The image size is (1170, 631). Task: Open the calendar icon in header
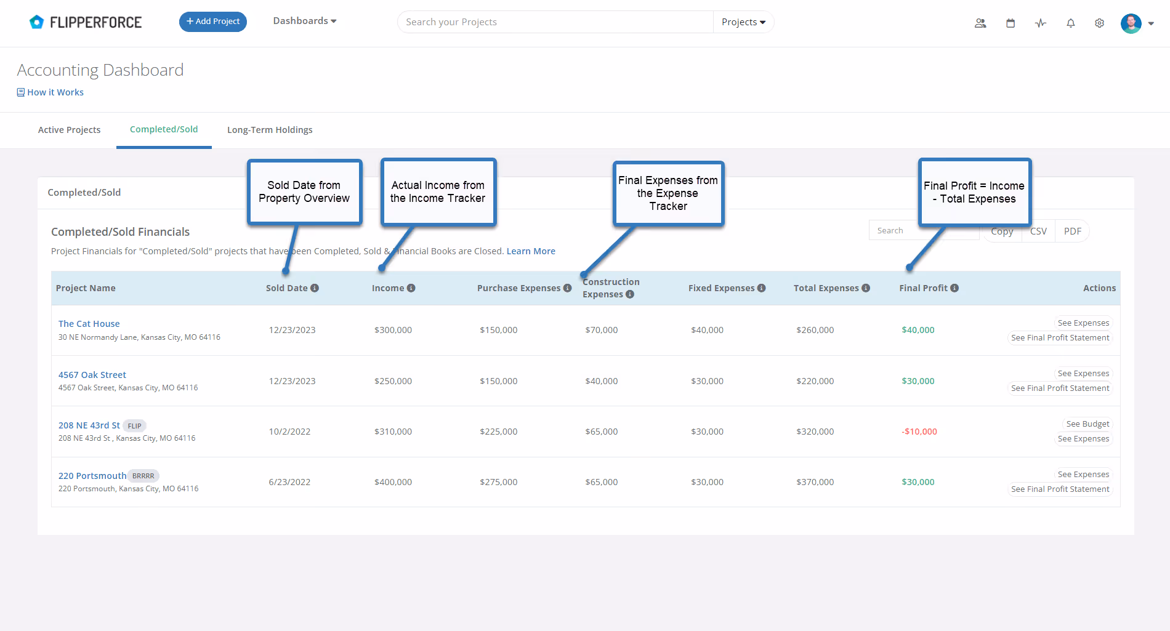pos(1011,23)
